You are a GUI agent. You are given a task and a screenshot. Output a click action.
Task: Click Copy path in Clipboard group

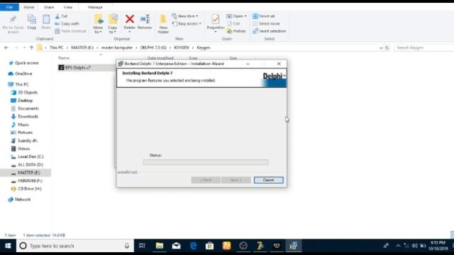(67, 23)
